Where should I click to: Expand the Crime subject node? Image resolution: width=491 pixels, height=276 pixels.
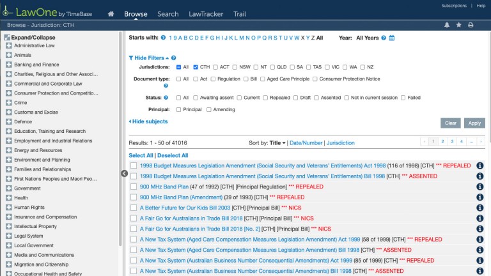(9, 103)
